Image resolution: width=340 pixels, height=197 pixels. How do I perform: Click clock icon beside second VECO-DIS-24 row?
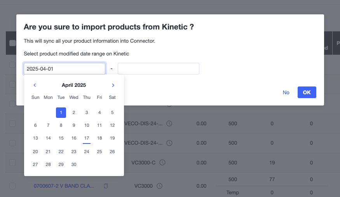point(169,143)
